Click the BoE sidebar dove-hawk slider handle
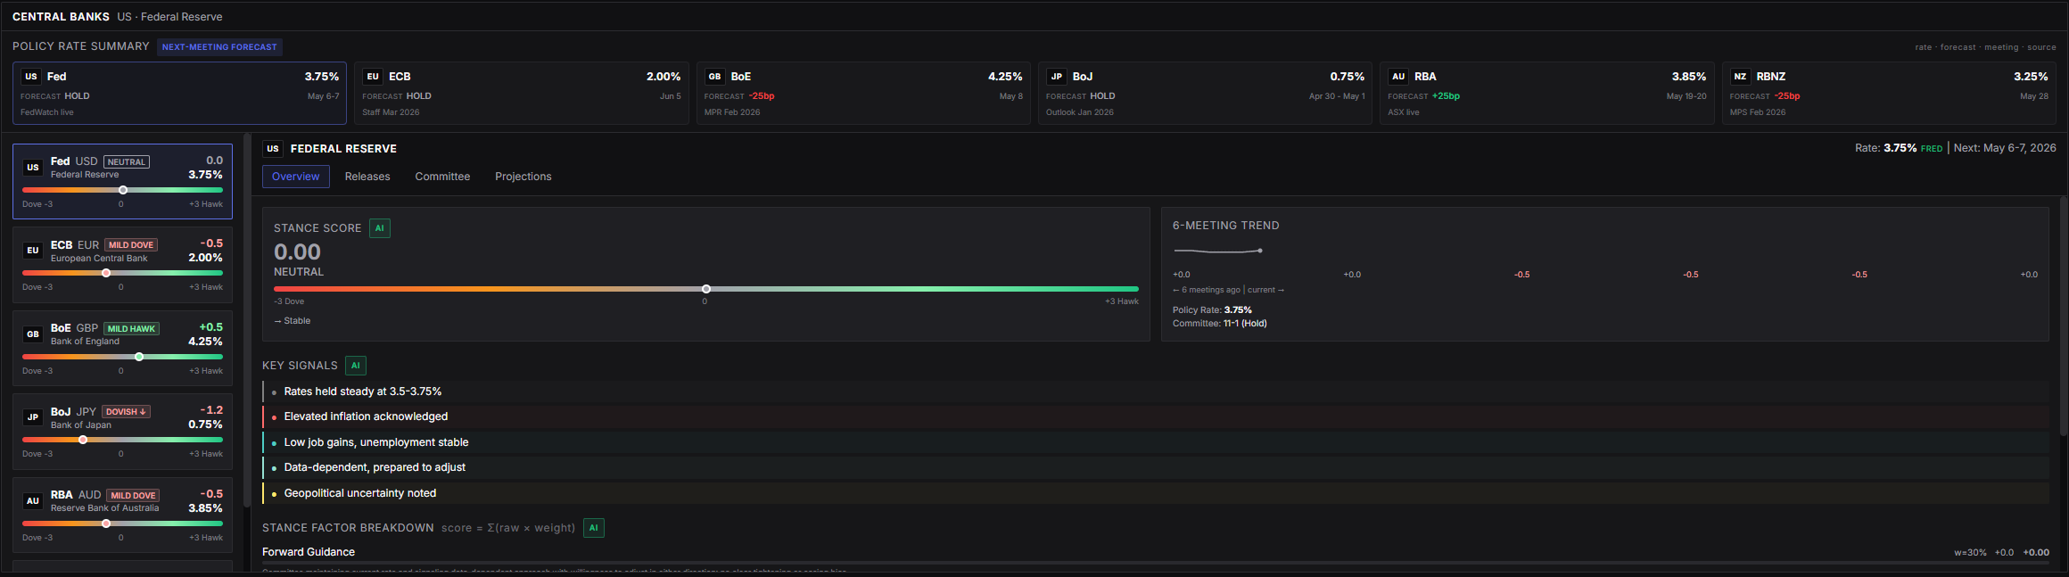 pyautogui.click(x=139, y=357)
